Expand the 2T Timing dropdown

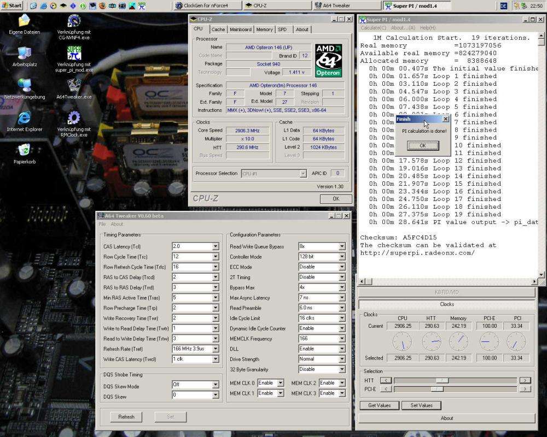coord(342,277)
